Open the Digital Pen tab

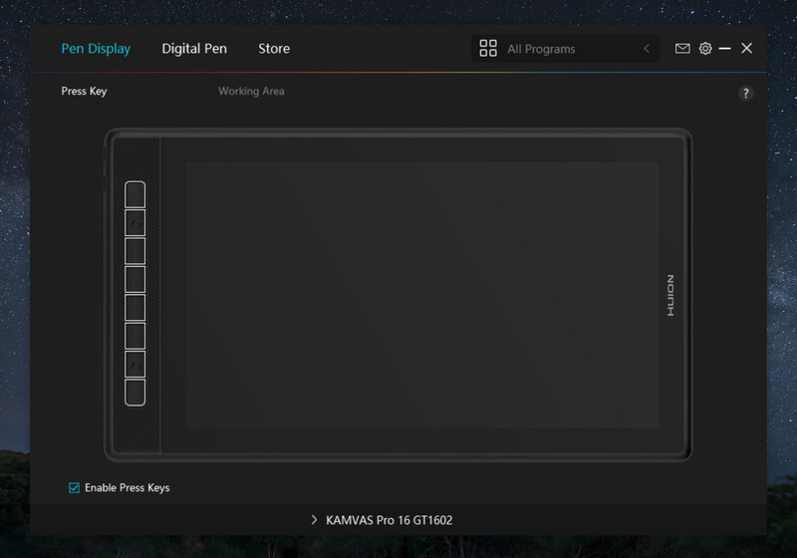pyautogui.click(x=194, y=49)
